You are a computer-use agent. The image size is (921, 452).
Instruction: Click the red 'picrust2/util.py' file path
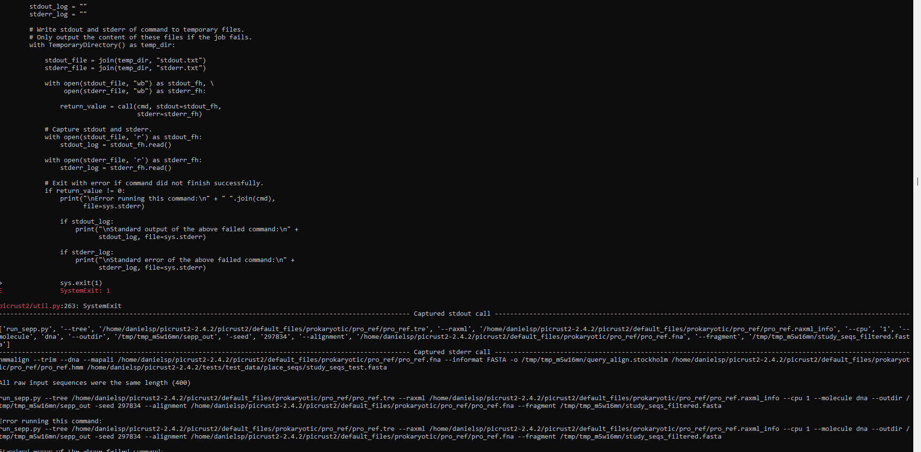coord(30,306)
